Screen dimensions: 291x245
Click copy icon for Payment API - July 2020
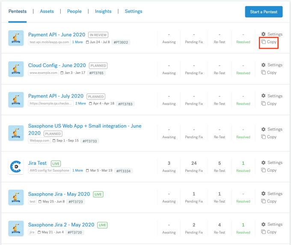tap(263, 103)
